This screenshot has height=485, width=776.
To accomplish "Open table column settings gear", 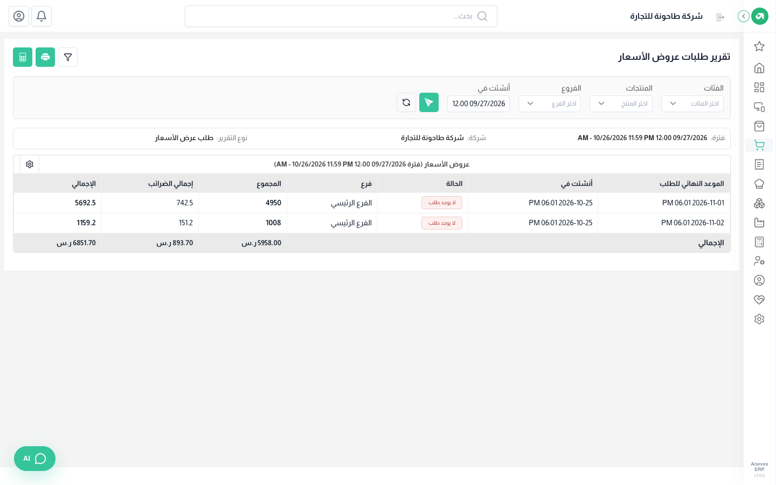I will click(30, 164).
